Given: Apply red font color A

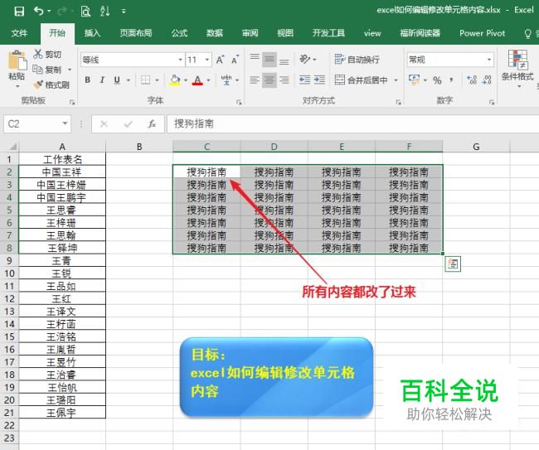Looking at the screenshot, I should pos(197,80).
